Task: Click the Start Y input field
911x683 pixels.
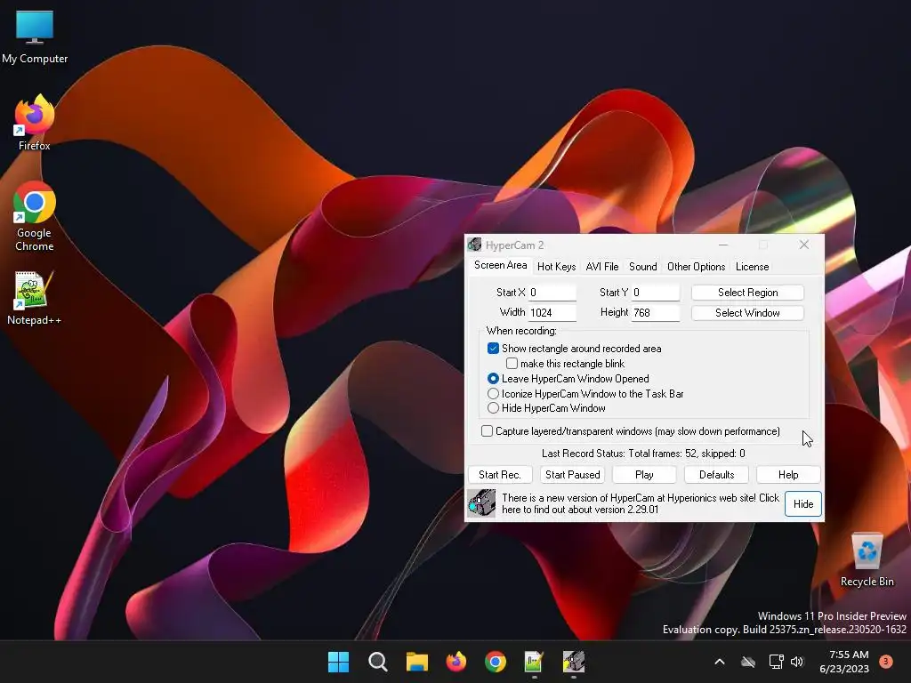Action: click(656, 292)
